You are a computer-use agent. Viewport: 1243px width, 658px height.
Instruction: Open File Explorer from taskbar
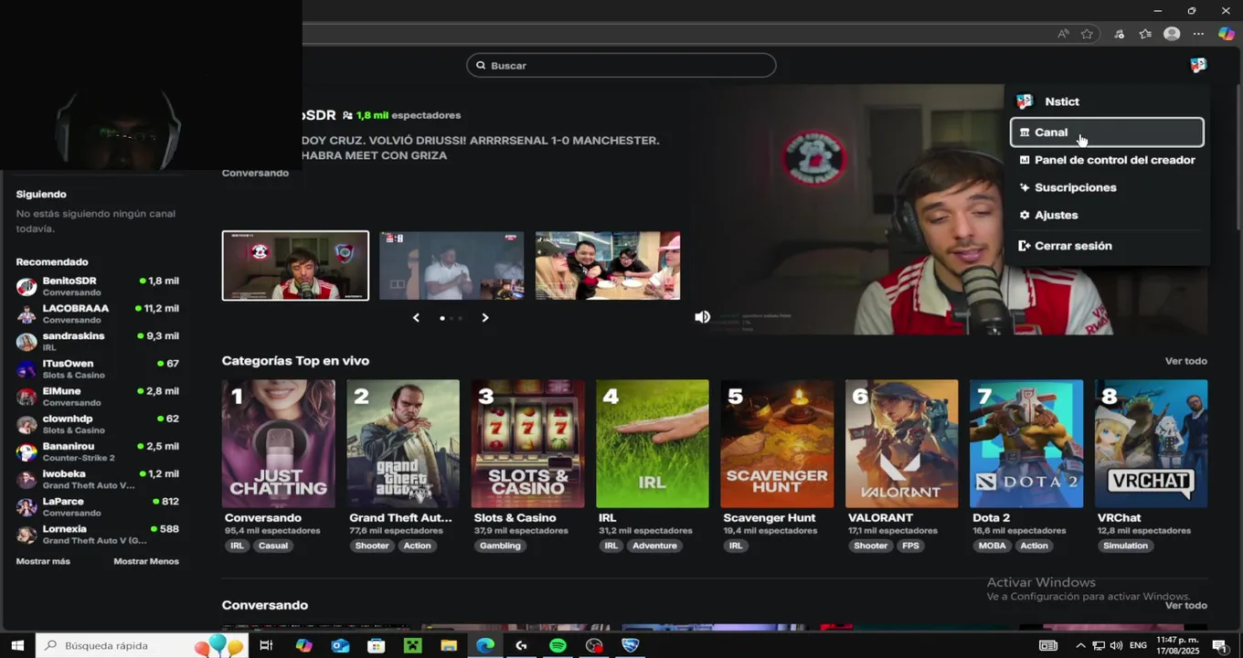pos(449,645)
